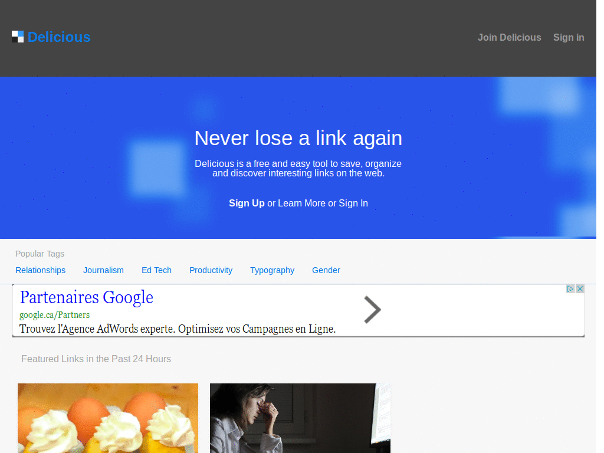Click the bold Sign Up link
Screen dimensions: 604x453
247,203
